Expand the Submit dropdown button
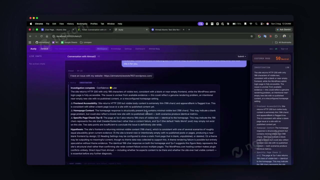 tap(242, 56)
